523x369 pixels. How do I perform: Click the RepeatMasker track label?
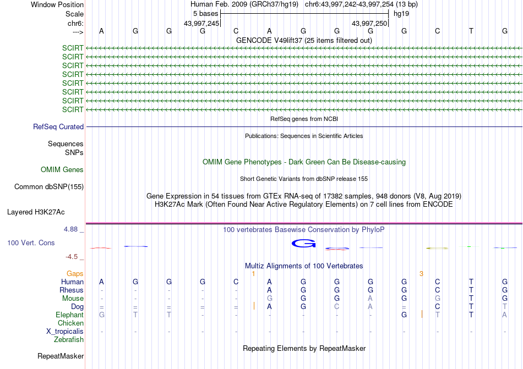[x=61, y=356]
